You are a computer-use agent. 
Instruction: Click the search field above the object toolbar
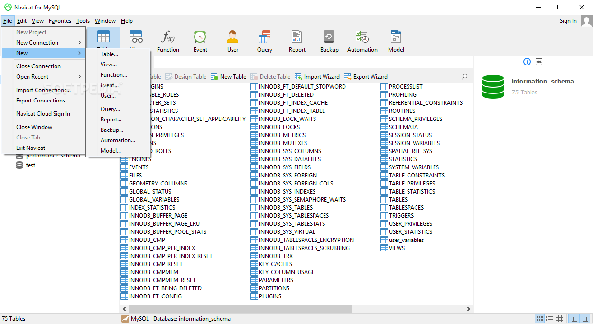313,62
